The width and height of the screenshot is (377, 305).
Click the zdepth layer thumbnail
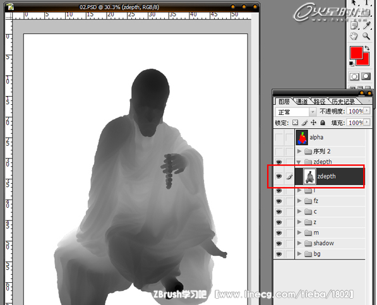tap(309, 177)
